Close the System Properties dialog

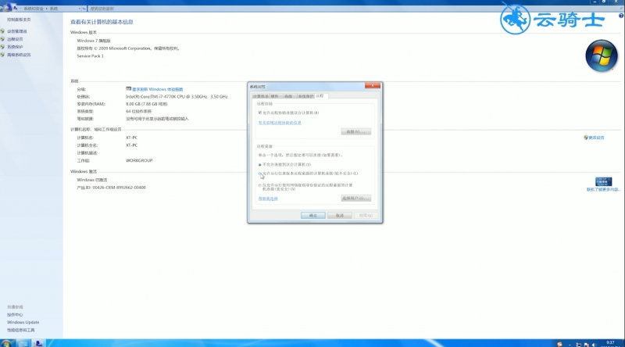point(373,85)
